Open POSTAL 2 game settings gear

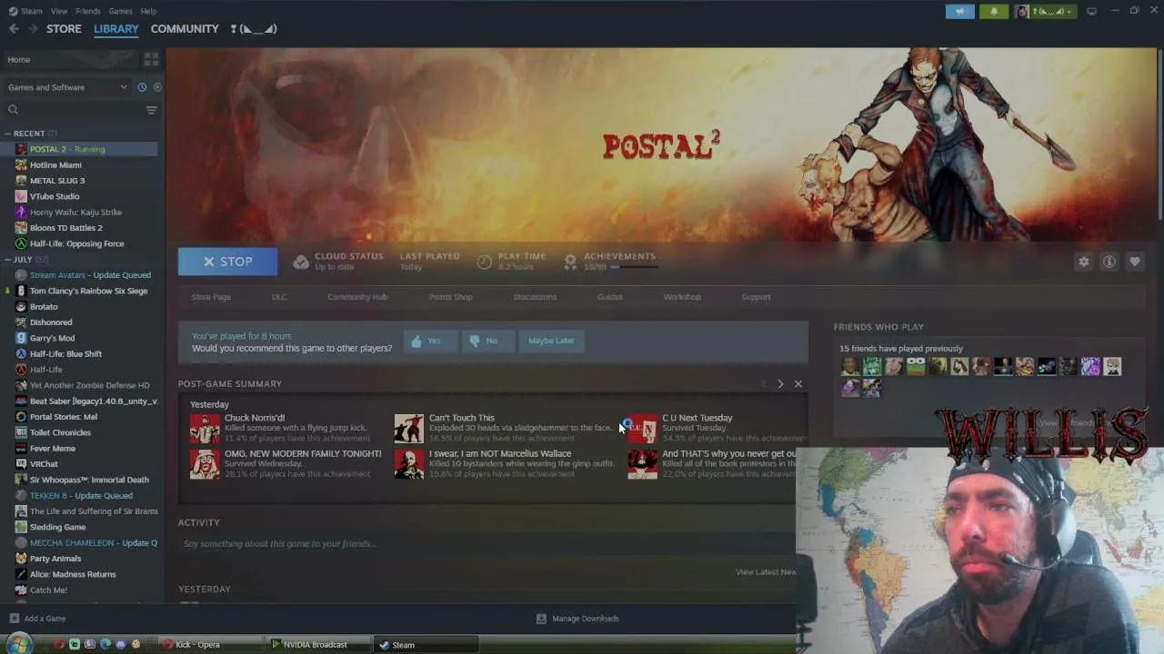tap(1084, 262)
